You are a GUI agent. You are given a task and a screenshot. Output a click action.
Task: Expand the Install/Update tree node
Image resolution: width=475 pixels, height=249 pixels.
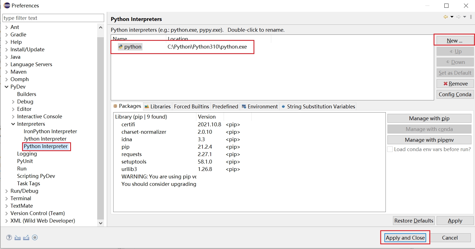pos(6,50)
